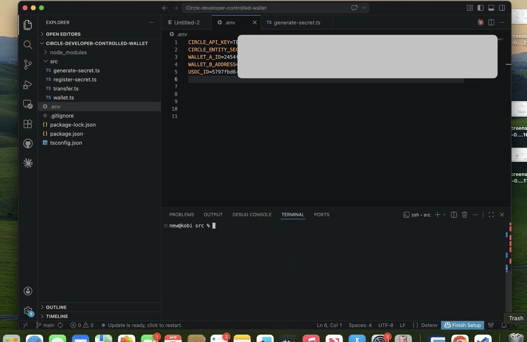The height and width of the screenshot is (342, 527).
Task: Split the terminal using the split icon
Action: click(x=454, y=215)
